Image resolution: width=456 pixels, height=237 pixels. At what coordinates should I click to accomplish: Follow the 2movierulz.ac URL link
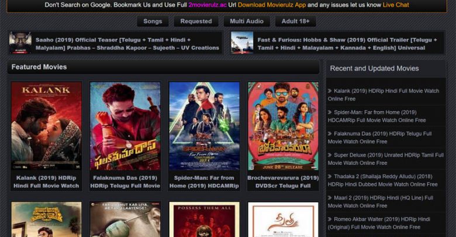208,5
